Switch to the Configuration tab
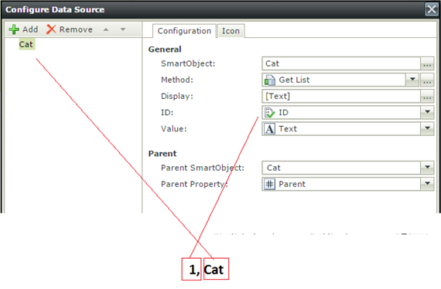Viewport: 441px width, 289px height. coord(184,31)
